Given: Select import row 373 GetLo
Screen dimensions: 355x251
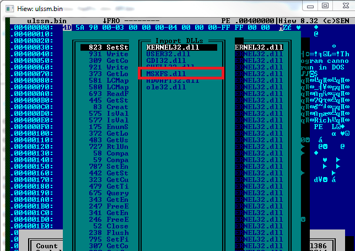Looking at the screenshot, I should pos(109,73).
